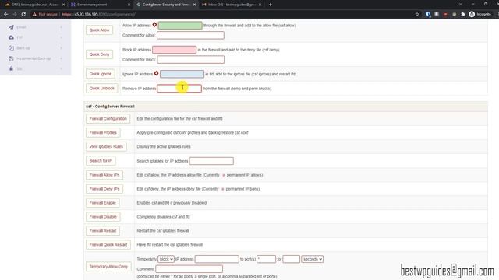Screen dimensions: 499x280
Task: Click the Incognito profile icon
Action: click(x=472, y=14)
